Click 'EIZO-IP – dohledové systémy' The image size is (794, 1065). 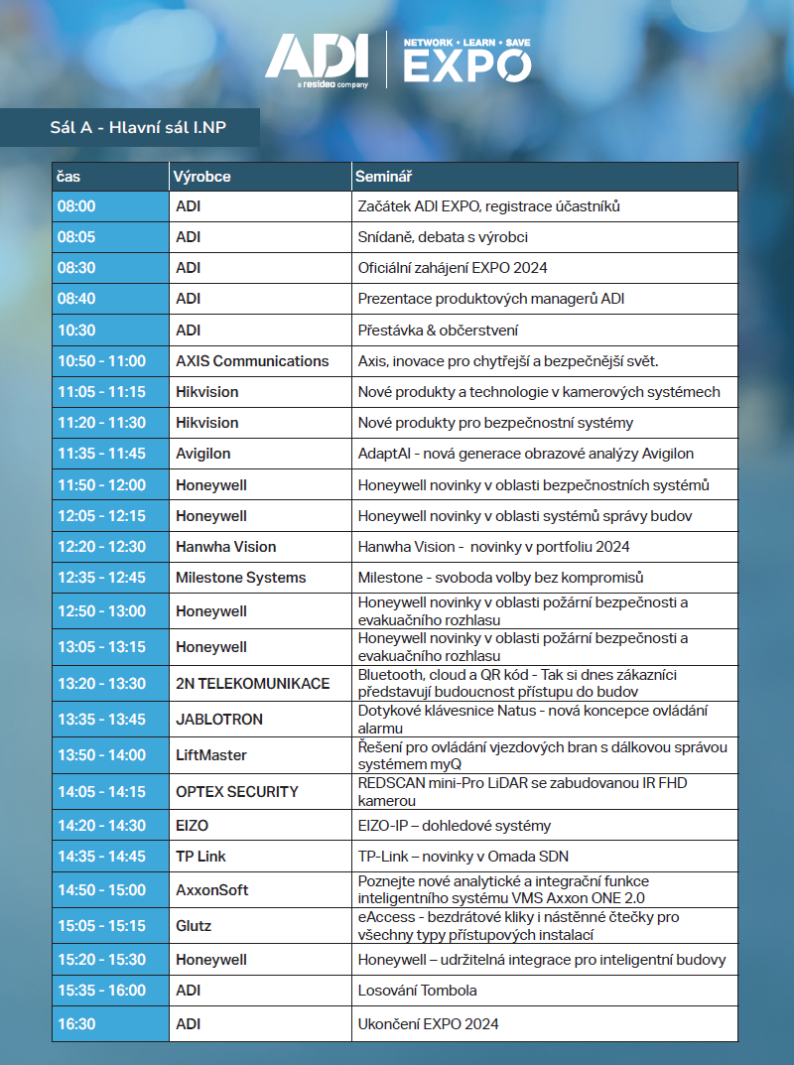click(x=455, y=825)
